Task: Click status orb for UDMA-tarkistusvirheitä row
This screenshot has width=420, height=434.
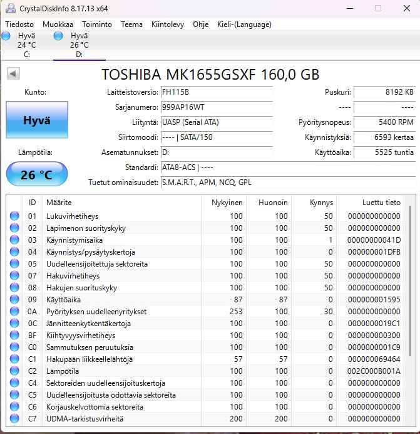Action: pos(14,419)
